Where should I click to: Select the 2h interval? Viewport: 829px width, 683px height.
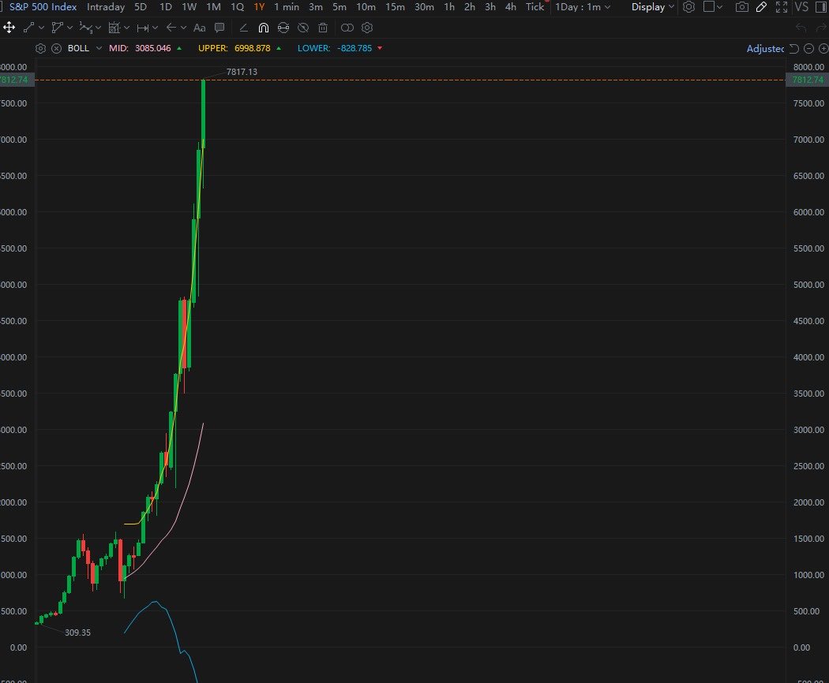pos(470,7)
